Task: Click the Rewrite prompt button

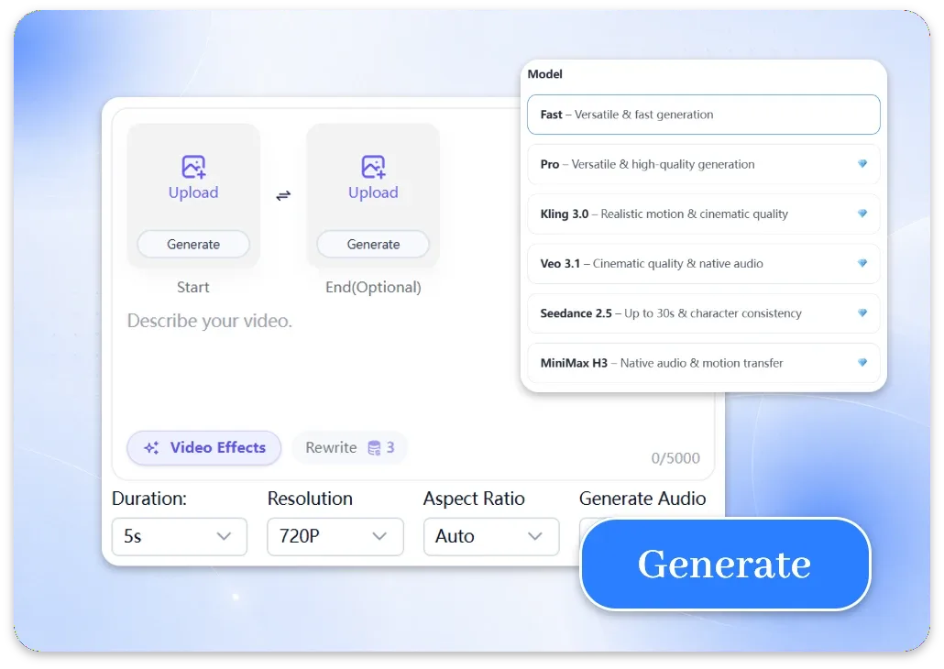Action: [x=349, y=447]
